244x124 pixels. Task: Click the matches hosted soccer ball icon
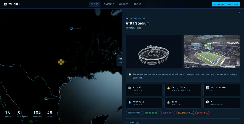207,102
